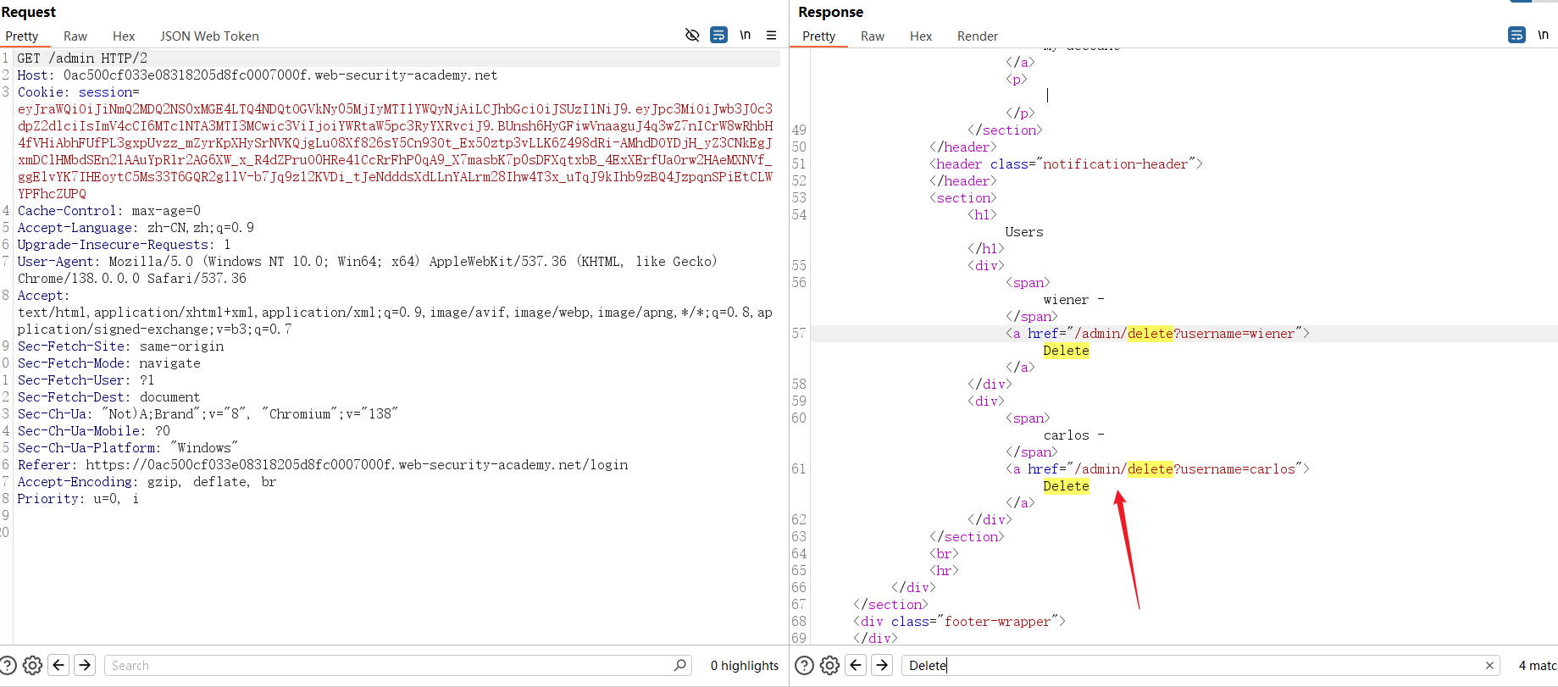The width and height of the screenshot is (1558, 687).
Task: Click href delete?username=wiener line in response
Action: [x=1157, y=334]
